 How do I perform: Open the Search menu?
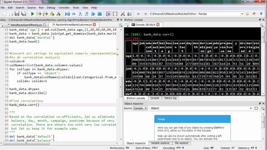coord(20,7)
